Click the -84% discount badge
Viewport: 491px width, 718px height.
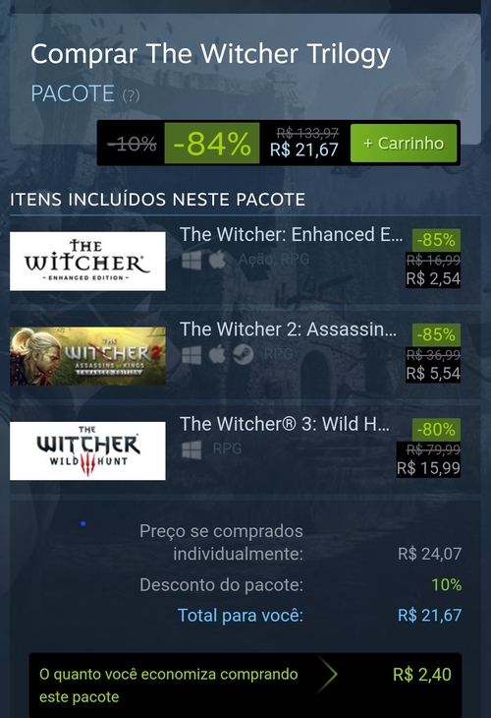pos(212,144)
